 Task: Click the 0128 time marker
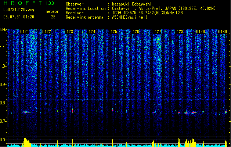[x=179, y=32]
